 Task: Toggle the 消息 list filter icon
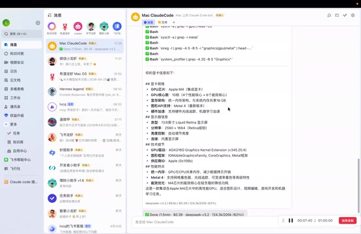click(x=50, y=16)
